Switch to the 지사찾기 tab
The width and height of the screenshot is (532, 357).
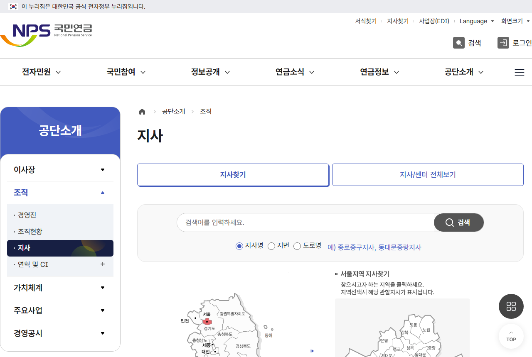233,175
